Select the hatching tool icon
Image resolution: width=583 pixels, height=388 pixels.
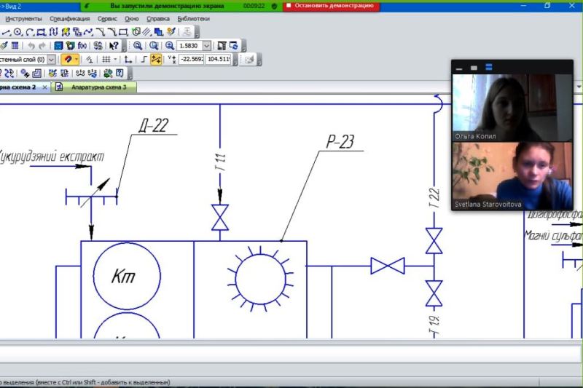[146, 32]
